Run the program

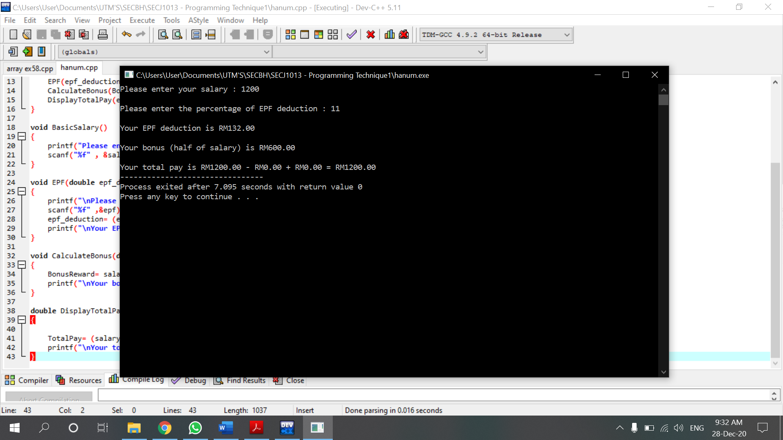point(305,35)
